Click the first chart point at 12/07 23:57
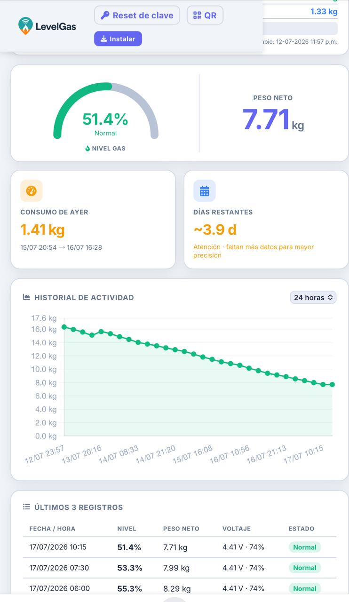The width and height of the screenshot is (349, 602). coord(64,327)
